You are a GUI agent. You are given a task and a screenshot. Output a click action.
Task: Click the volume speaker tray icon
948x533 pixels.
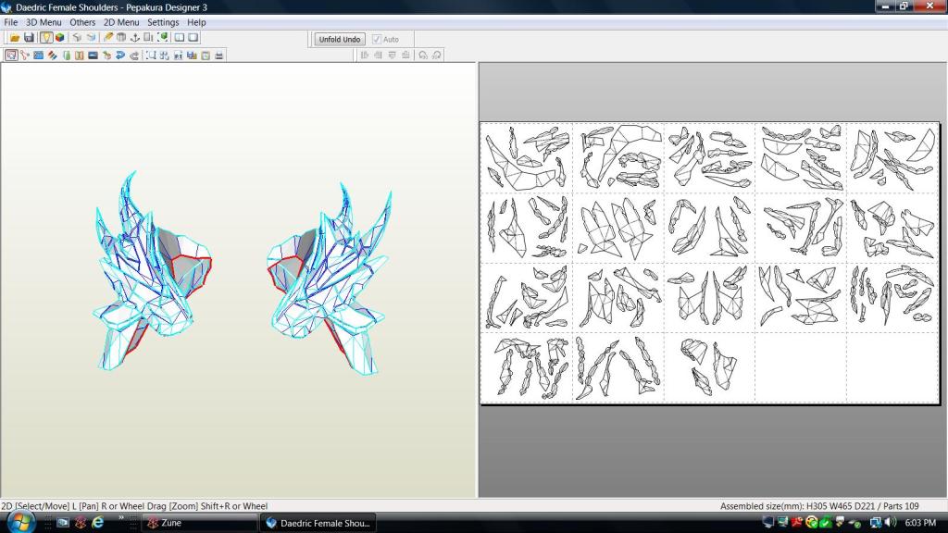point(890,522)
